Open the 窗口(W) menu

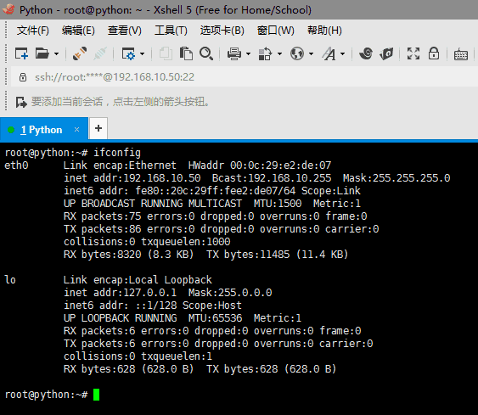point(276,31)
